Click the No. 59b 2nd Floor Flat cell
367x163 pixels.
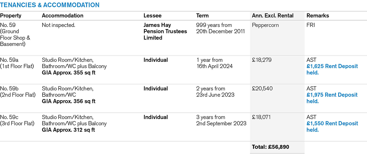(18, 92)
